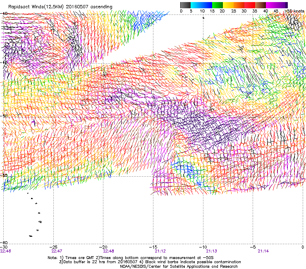Click the '-10' longitude axis label
Screen dimensions: 306x269
pos(203,247)
